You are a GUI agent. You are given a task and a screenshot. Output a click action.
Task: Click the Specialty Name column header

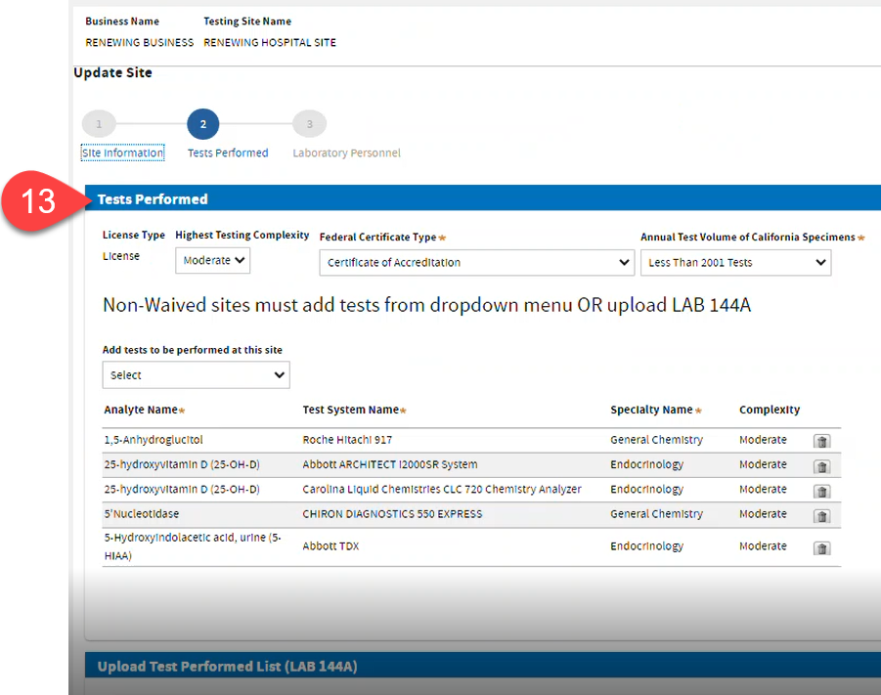[653, 410]
